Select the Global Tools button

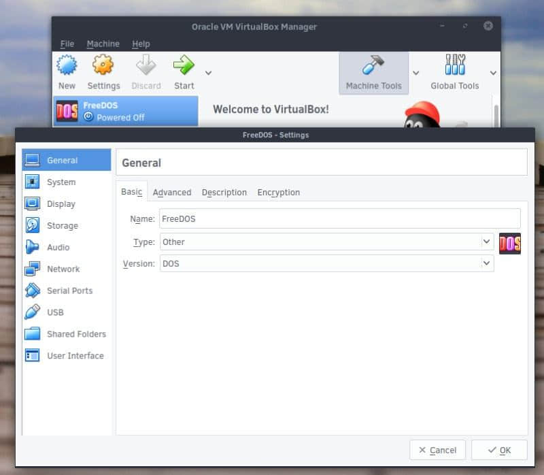(454, 73)
